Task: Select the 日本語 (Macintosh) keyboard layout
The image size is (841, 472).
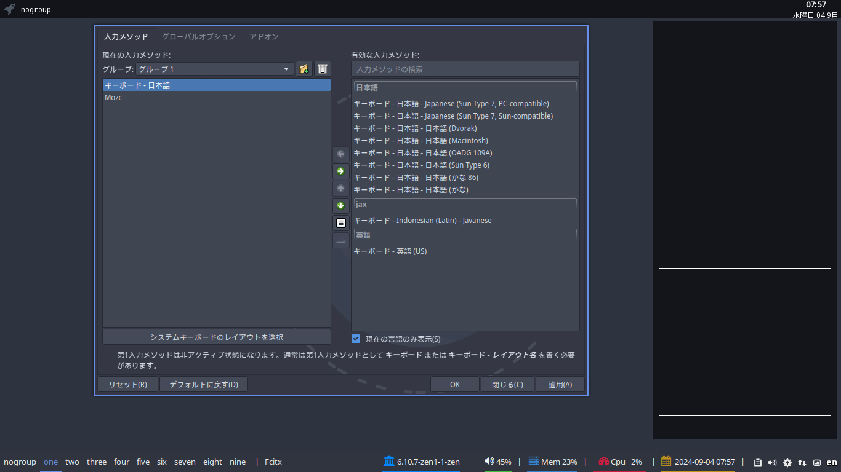Action: coord(465,140)
